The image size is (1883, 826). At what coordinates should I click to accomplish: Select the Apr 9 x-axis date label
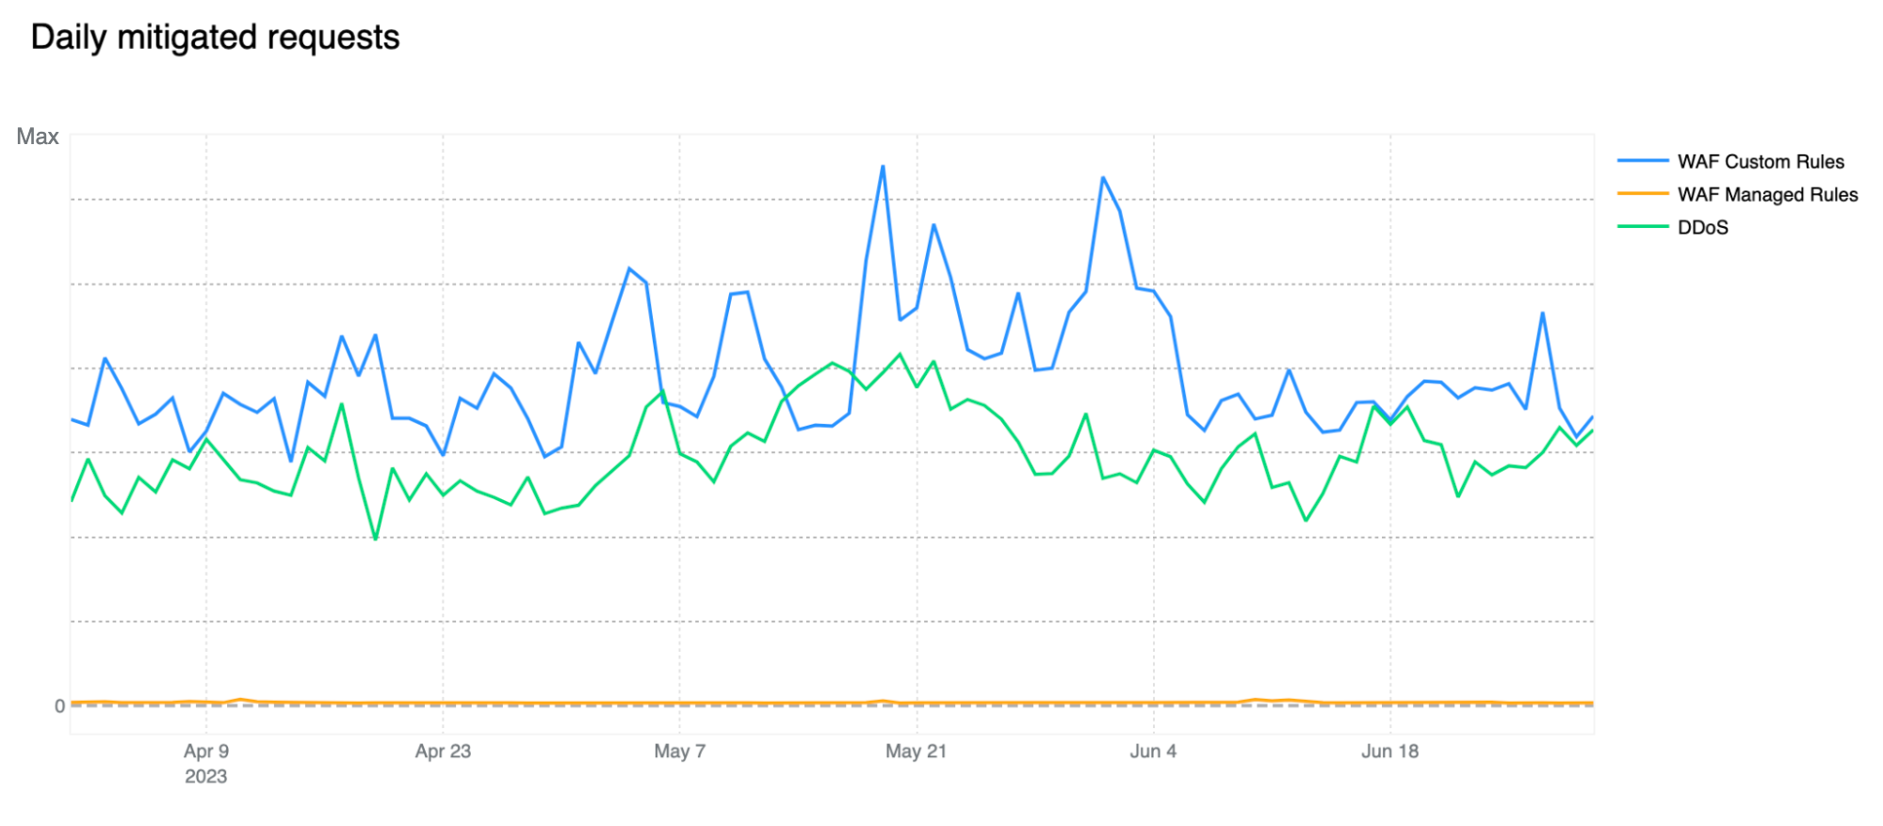coord(206,752)
